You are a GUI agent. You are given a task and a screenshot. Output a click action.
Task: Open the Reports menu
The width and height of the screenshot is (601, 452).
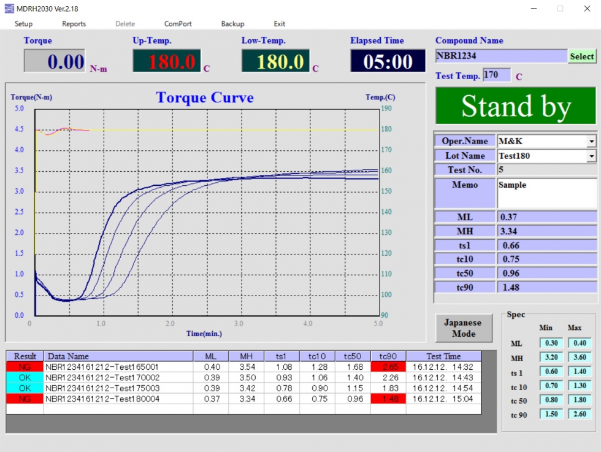click(74, 24)
